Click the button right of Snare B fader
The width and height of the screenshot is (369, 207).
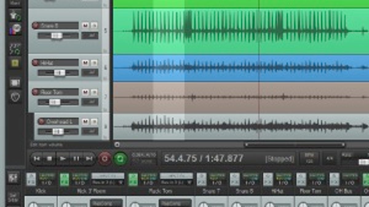click(x=90, y=36)
